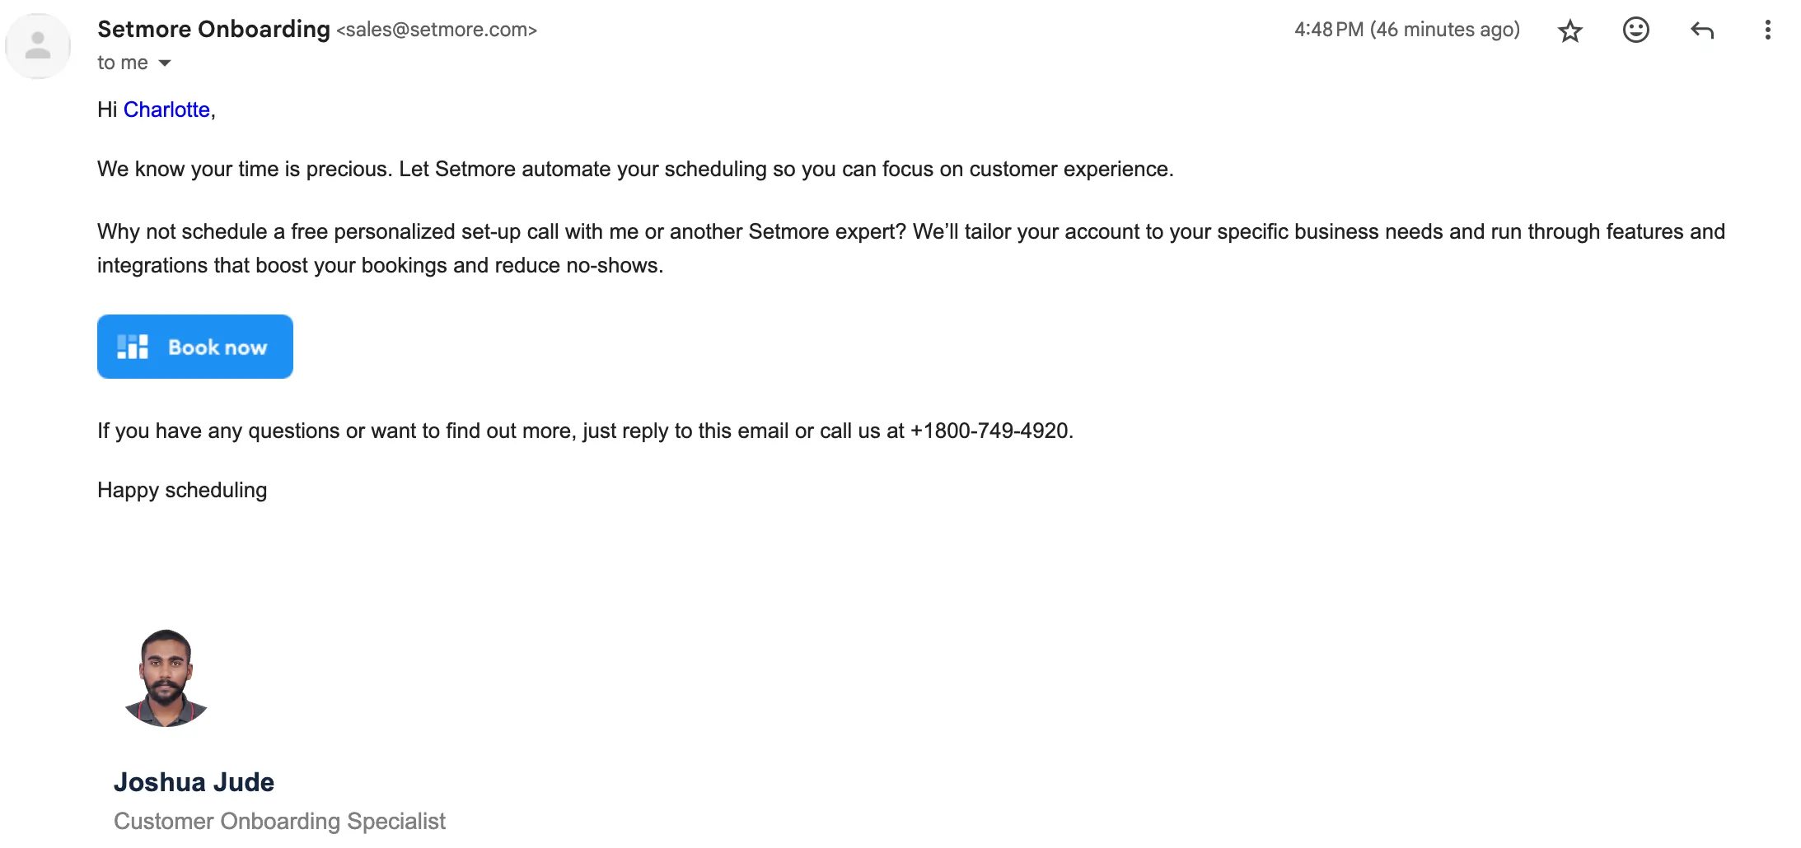Click the blue Book now button
This screenshot has width=1801, height=848.
(x=195, y=347)
